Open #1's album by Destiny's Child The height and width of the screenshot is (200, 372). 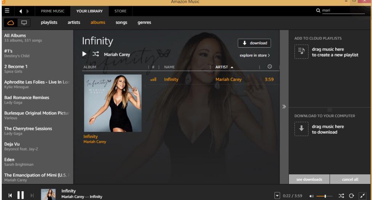[x=37, y=53]
